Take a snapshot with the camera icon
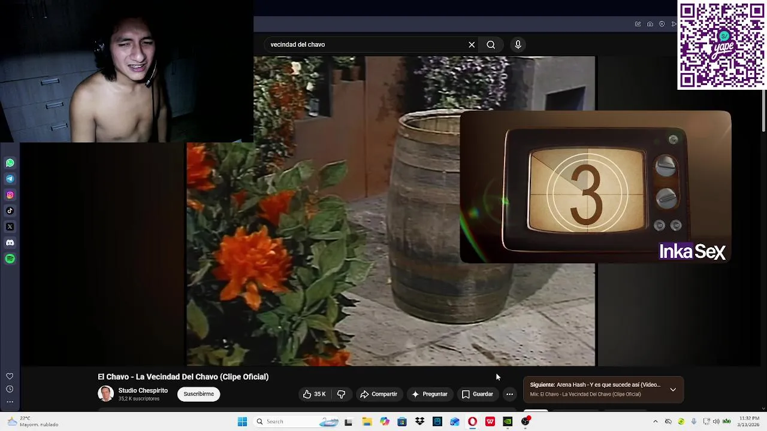 650,24
